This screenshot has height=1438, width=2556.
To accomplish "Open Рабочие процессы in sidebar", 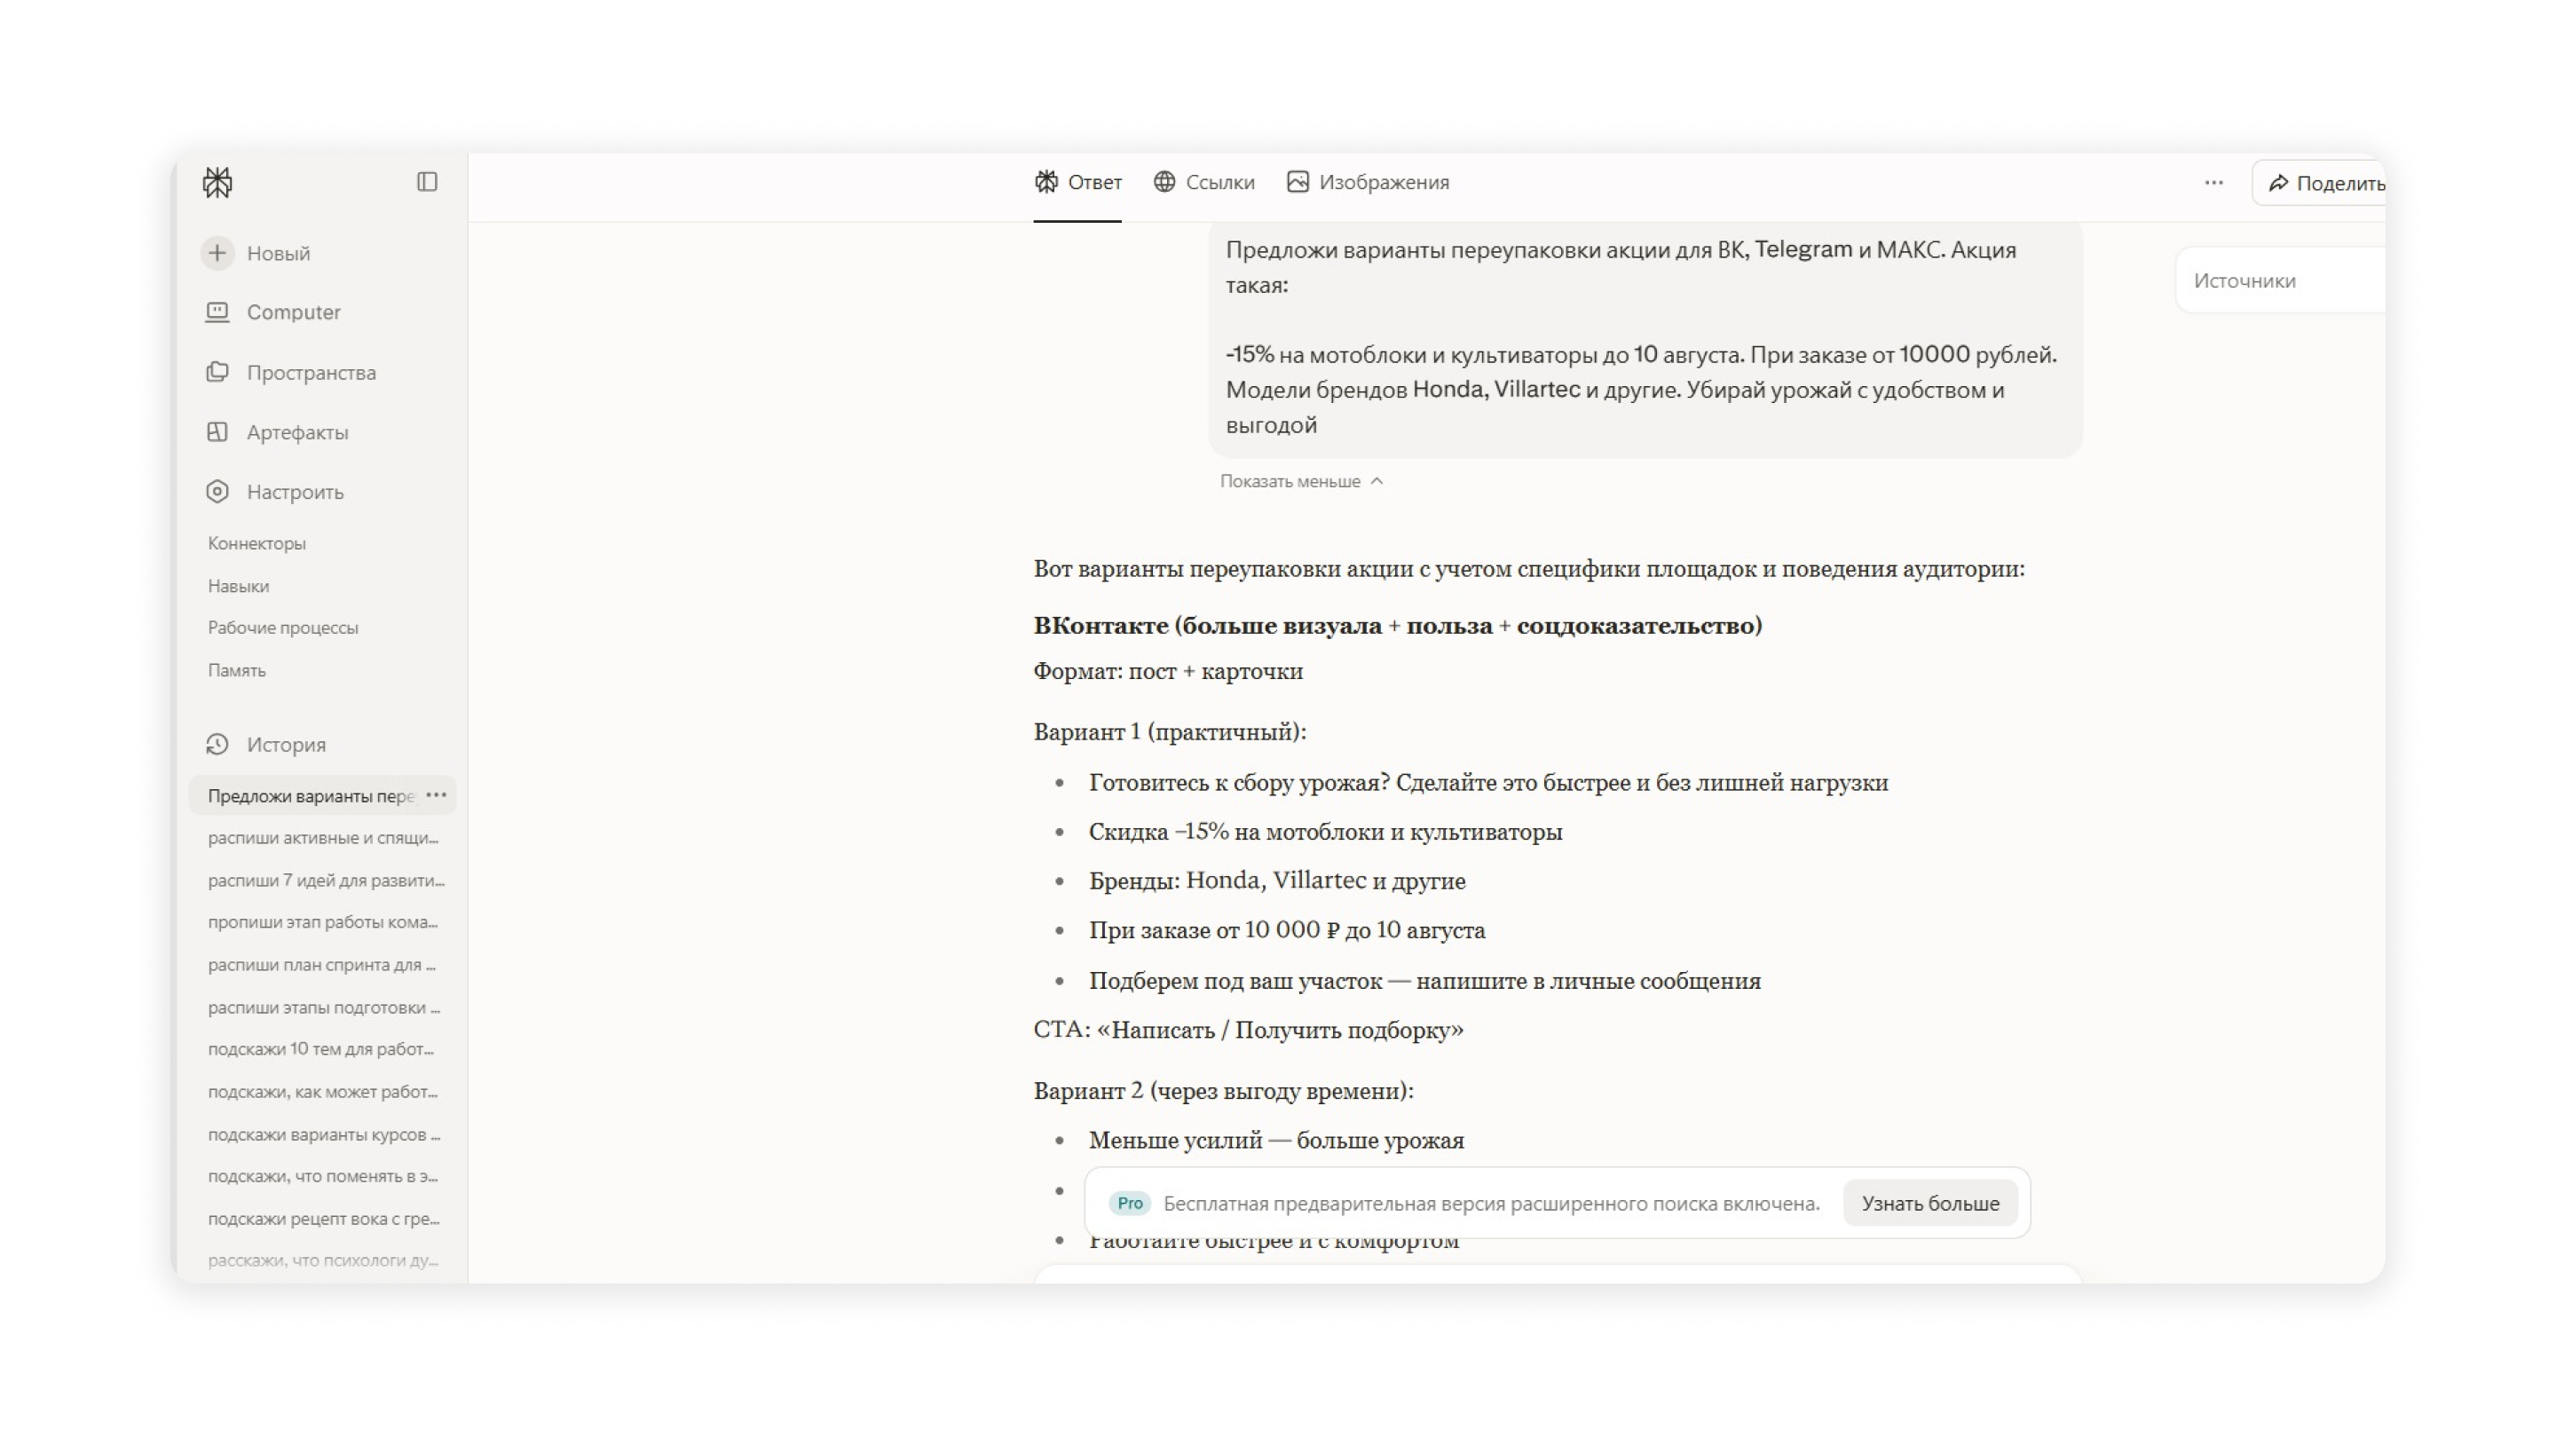I will point(283,628).
